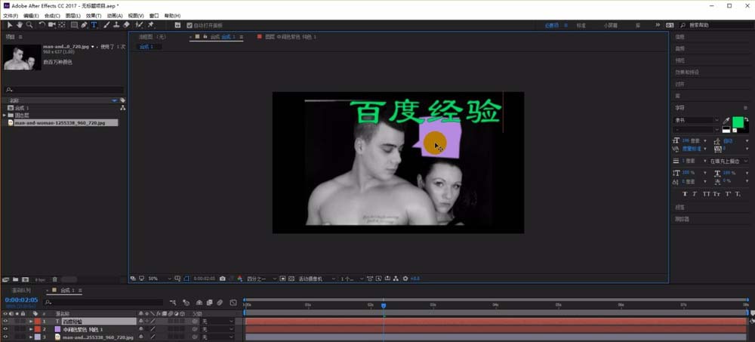Hide the purple solid layer 2
Screen dimensions: 755x342
[5, 329]
